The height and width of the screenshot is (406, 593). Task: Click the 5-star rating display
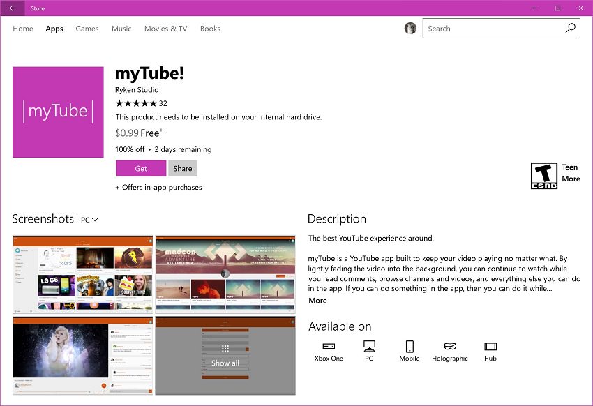coord(136,103)
